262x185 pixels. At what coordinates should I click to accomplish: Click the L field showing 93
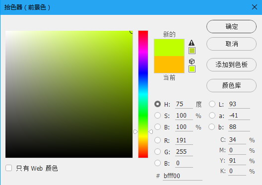coord(239,104)
